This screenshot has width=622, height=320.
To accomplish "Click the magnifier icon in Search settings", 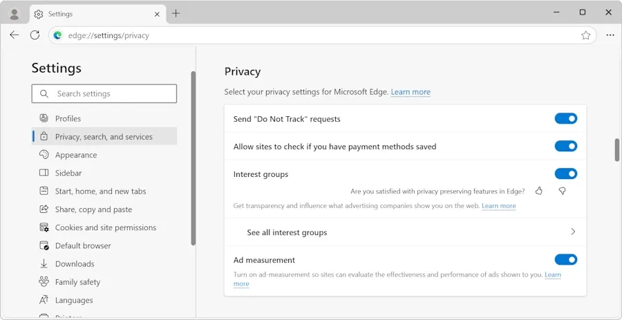I will pos(44,94).
